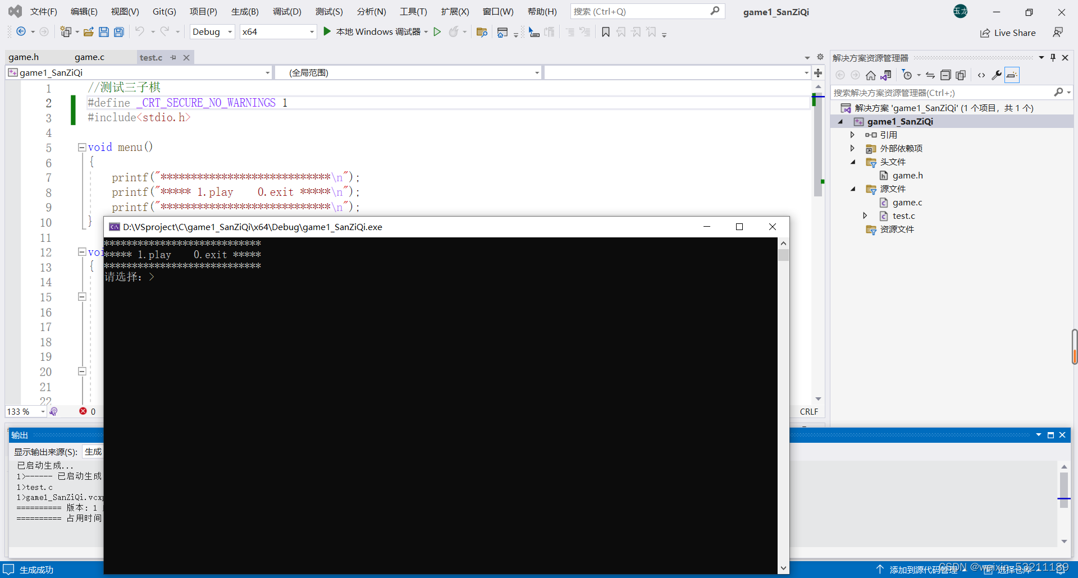Viewport: 1078px width, 578px height.
Task: Click the red error count indicator
Action: click(88, 411)
